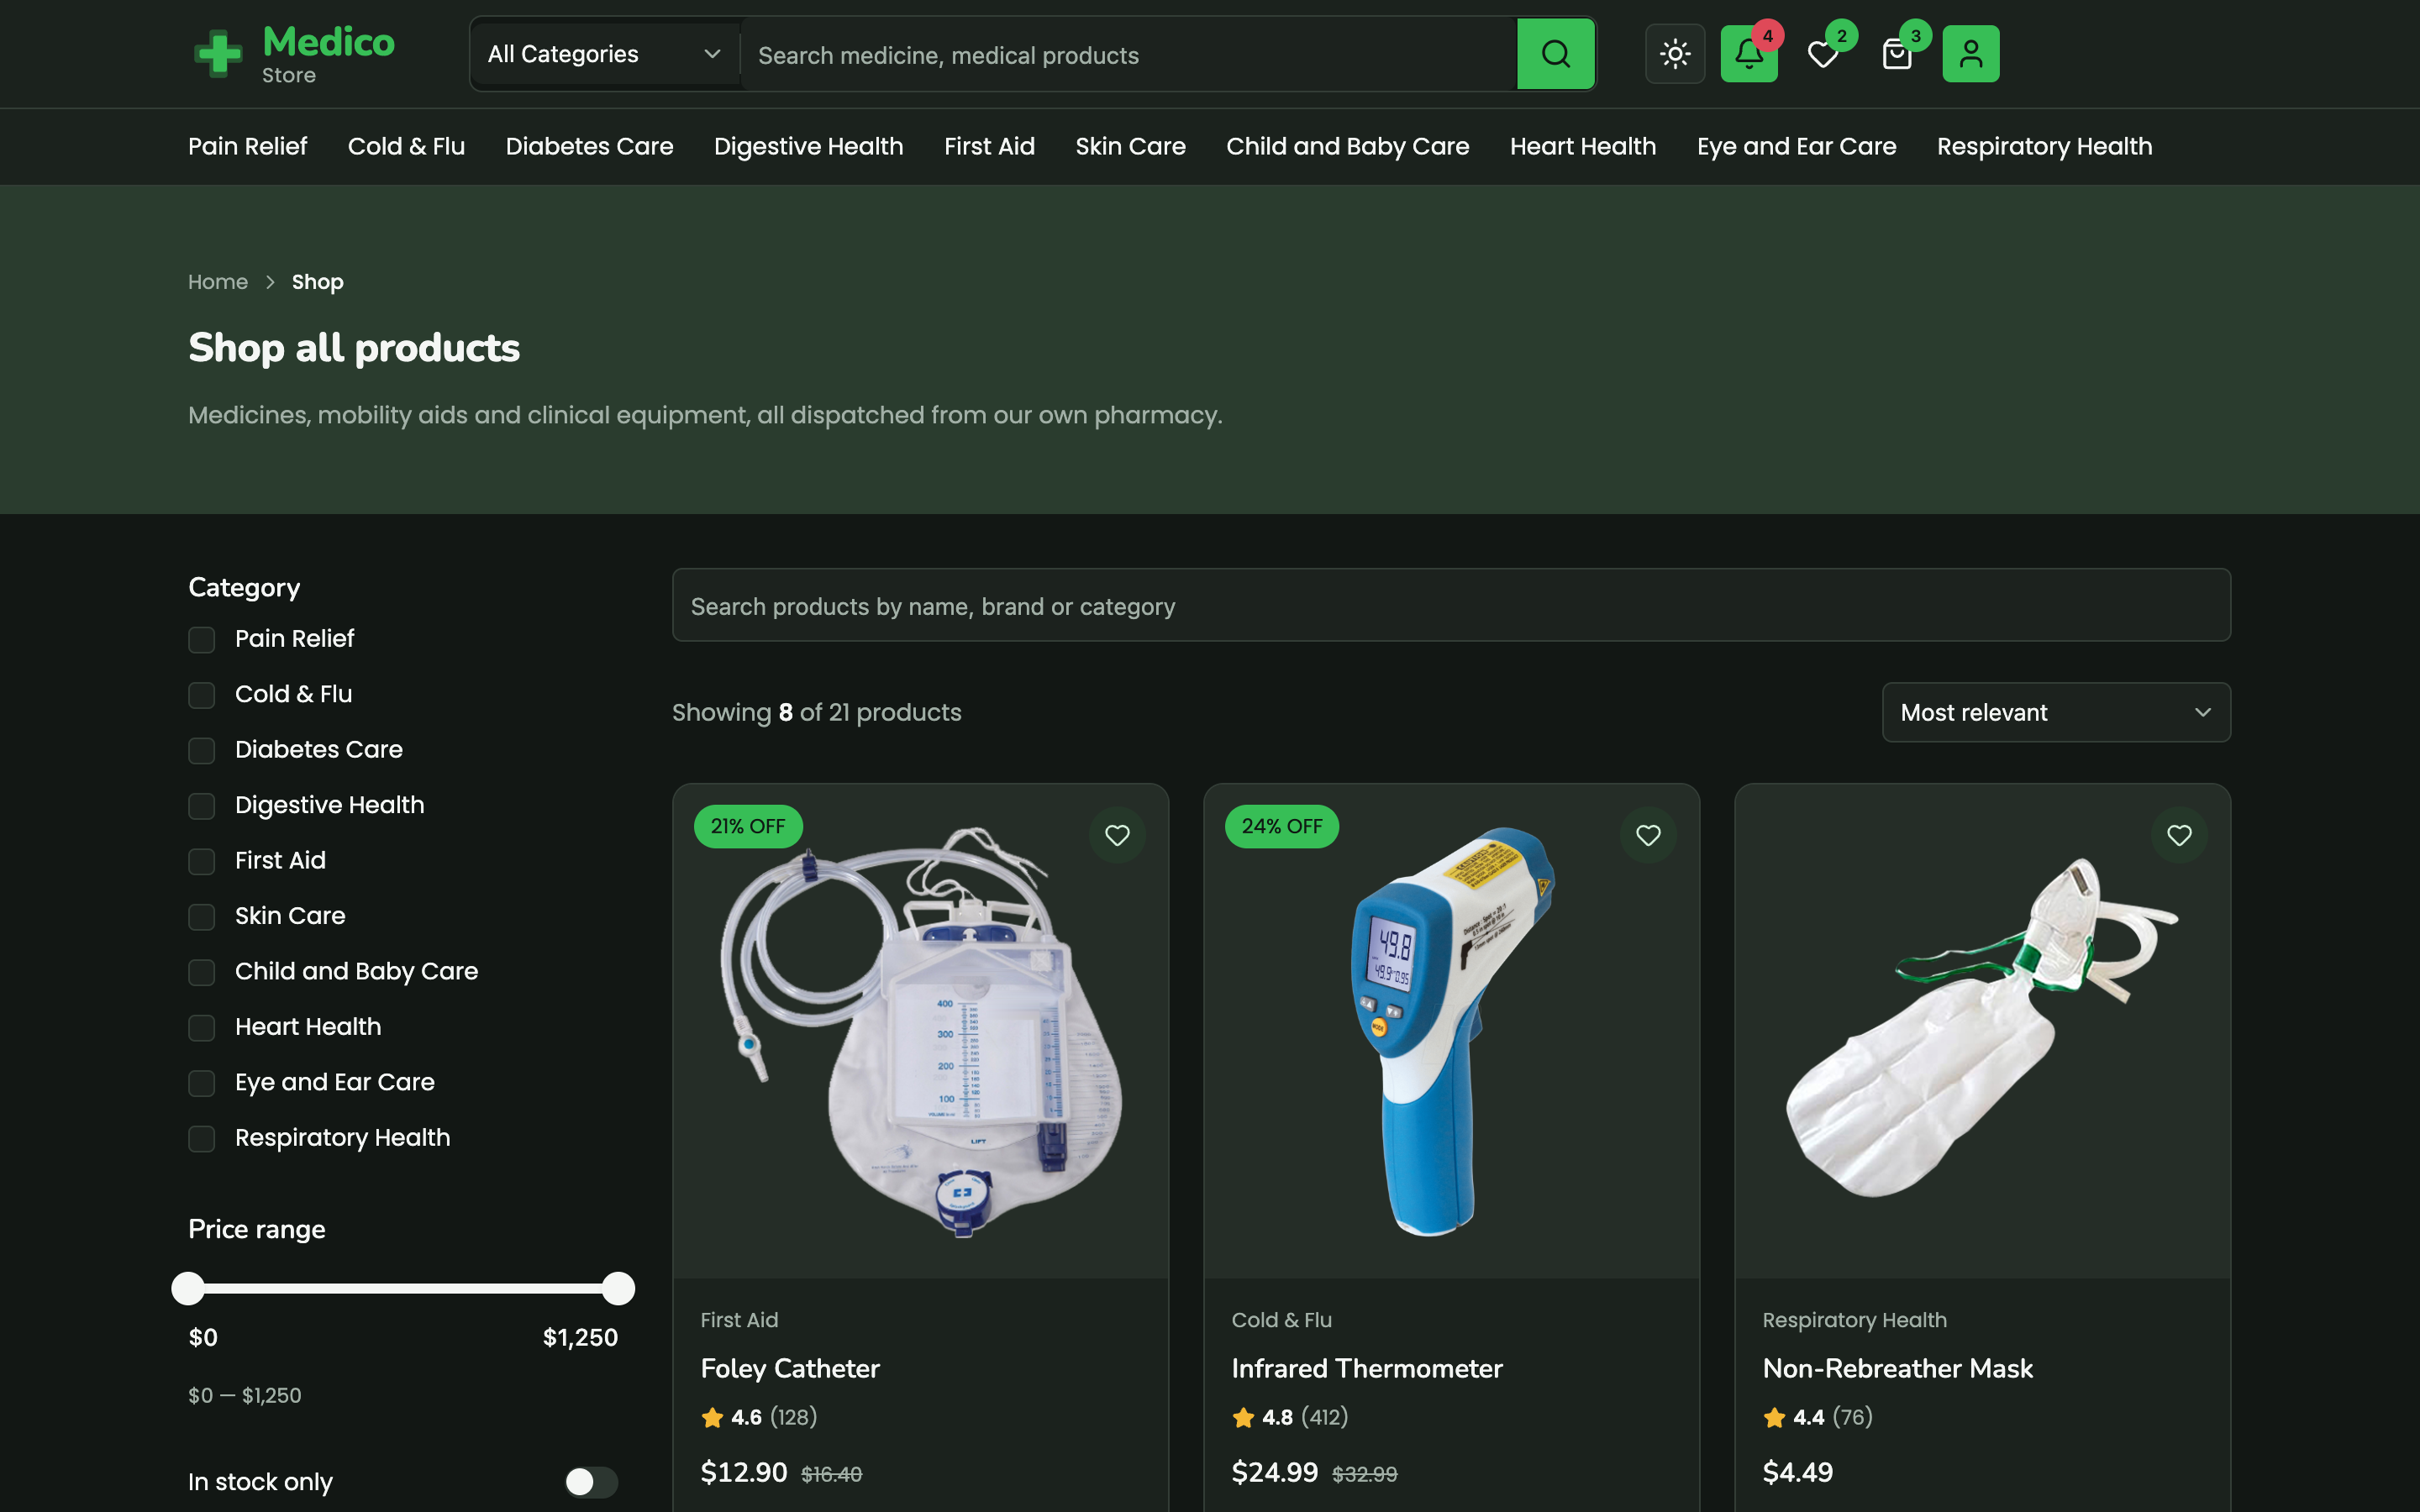Click the 21% OFF badge
2420x1512 pixels.
(748, 826)
